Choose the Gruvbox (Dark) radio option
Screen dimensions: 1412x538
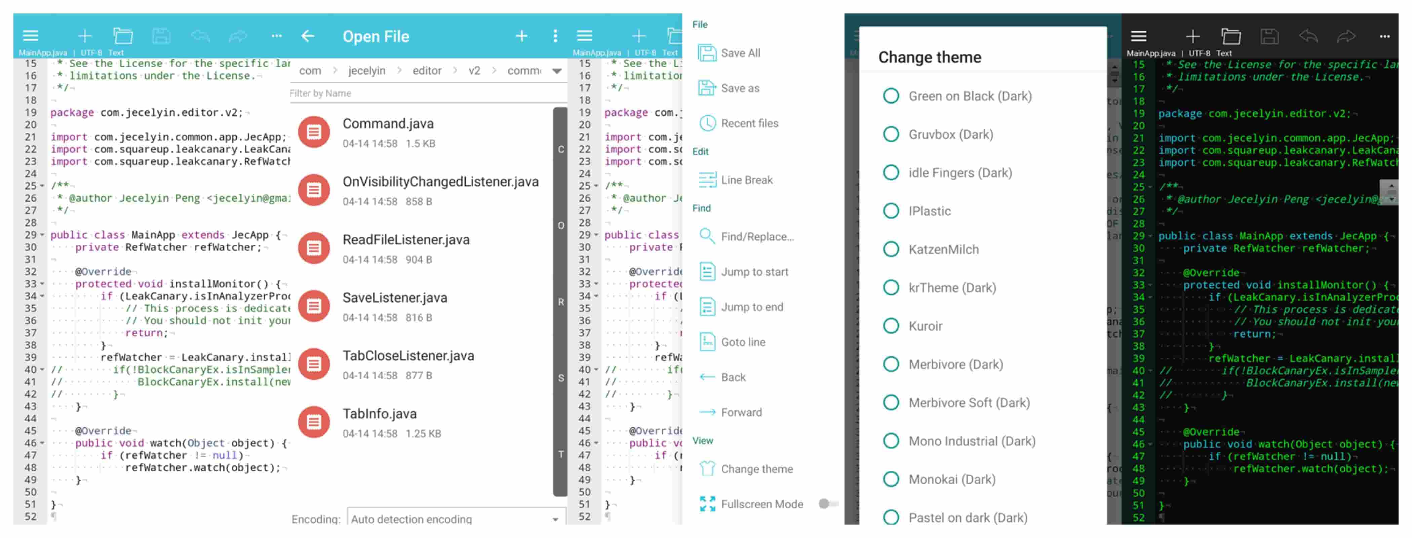[891, 134]
